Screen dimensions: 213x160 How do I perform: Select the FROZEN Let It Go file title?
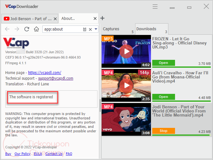179,43
